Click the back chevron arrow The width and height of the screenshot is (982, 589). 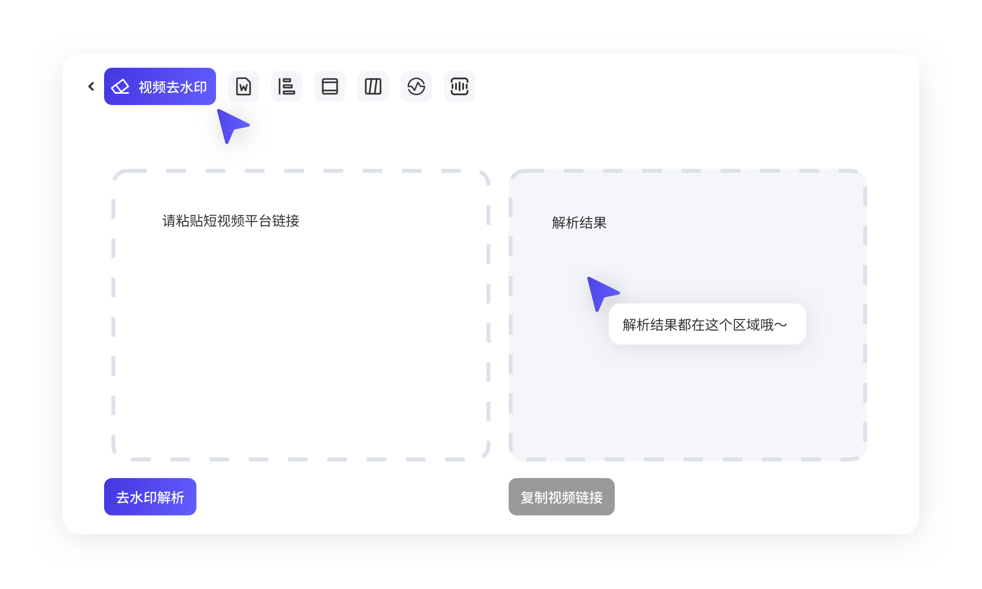(x=91, y=86)
